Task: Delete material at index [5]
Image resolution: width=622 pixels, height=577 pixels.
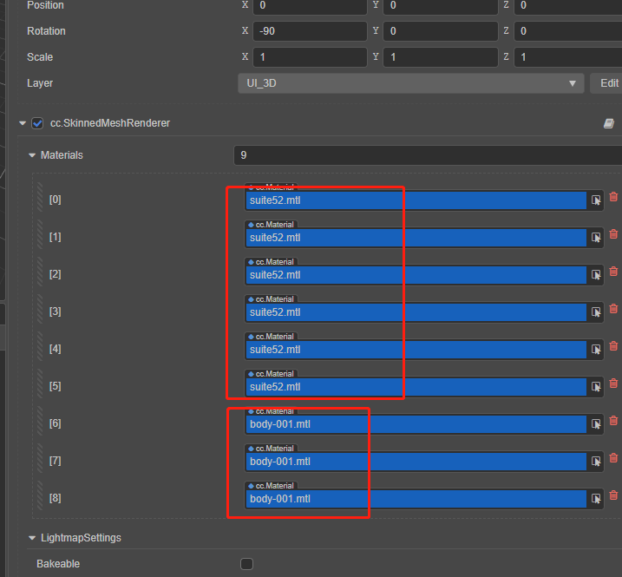Action: pyautogui.click(x=613, y=383)
